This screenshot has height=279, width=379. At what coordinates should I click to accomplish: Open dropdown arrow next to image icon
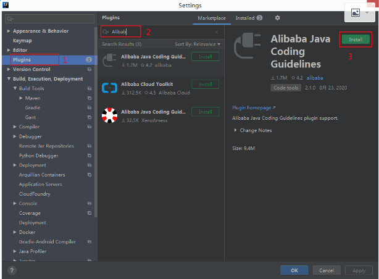click(x=367, y=12)
